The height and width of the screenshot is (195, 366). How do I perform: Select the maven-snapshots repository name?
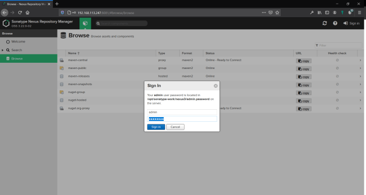(x=80, y=84)
